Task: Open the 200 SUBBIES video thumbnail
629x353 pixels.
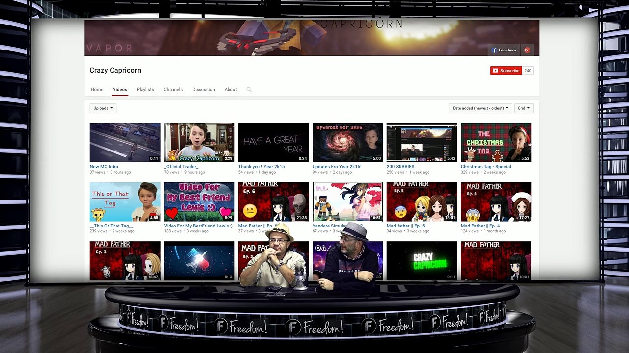Action: (422, 143)
